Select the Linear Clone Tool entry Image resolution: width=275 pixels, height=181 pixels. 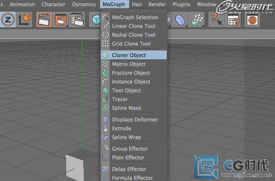(134, 26)
